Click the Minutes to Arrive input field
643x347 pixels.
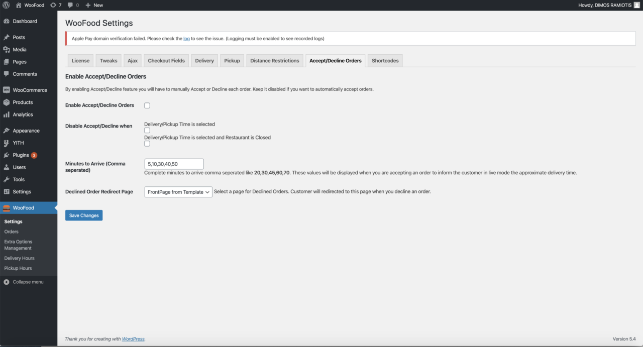coord(174,164)
